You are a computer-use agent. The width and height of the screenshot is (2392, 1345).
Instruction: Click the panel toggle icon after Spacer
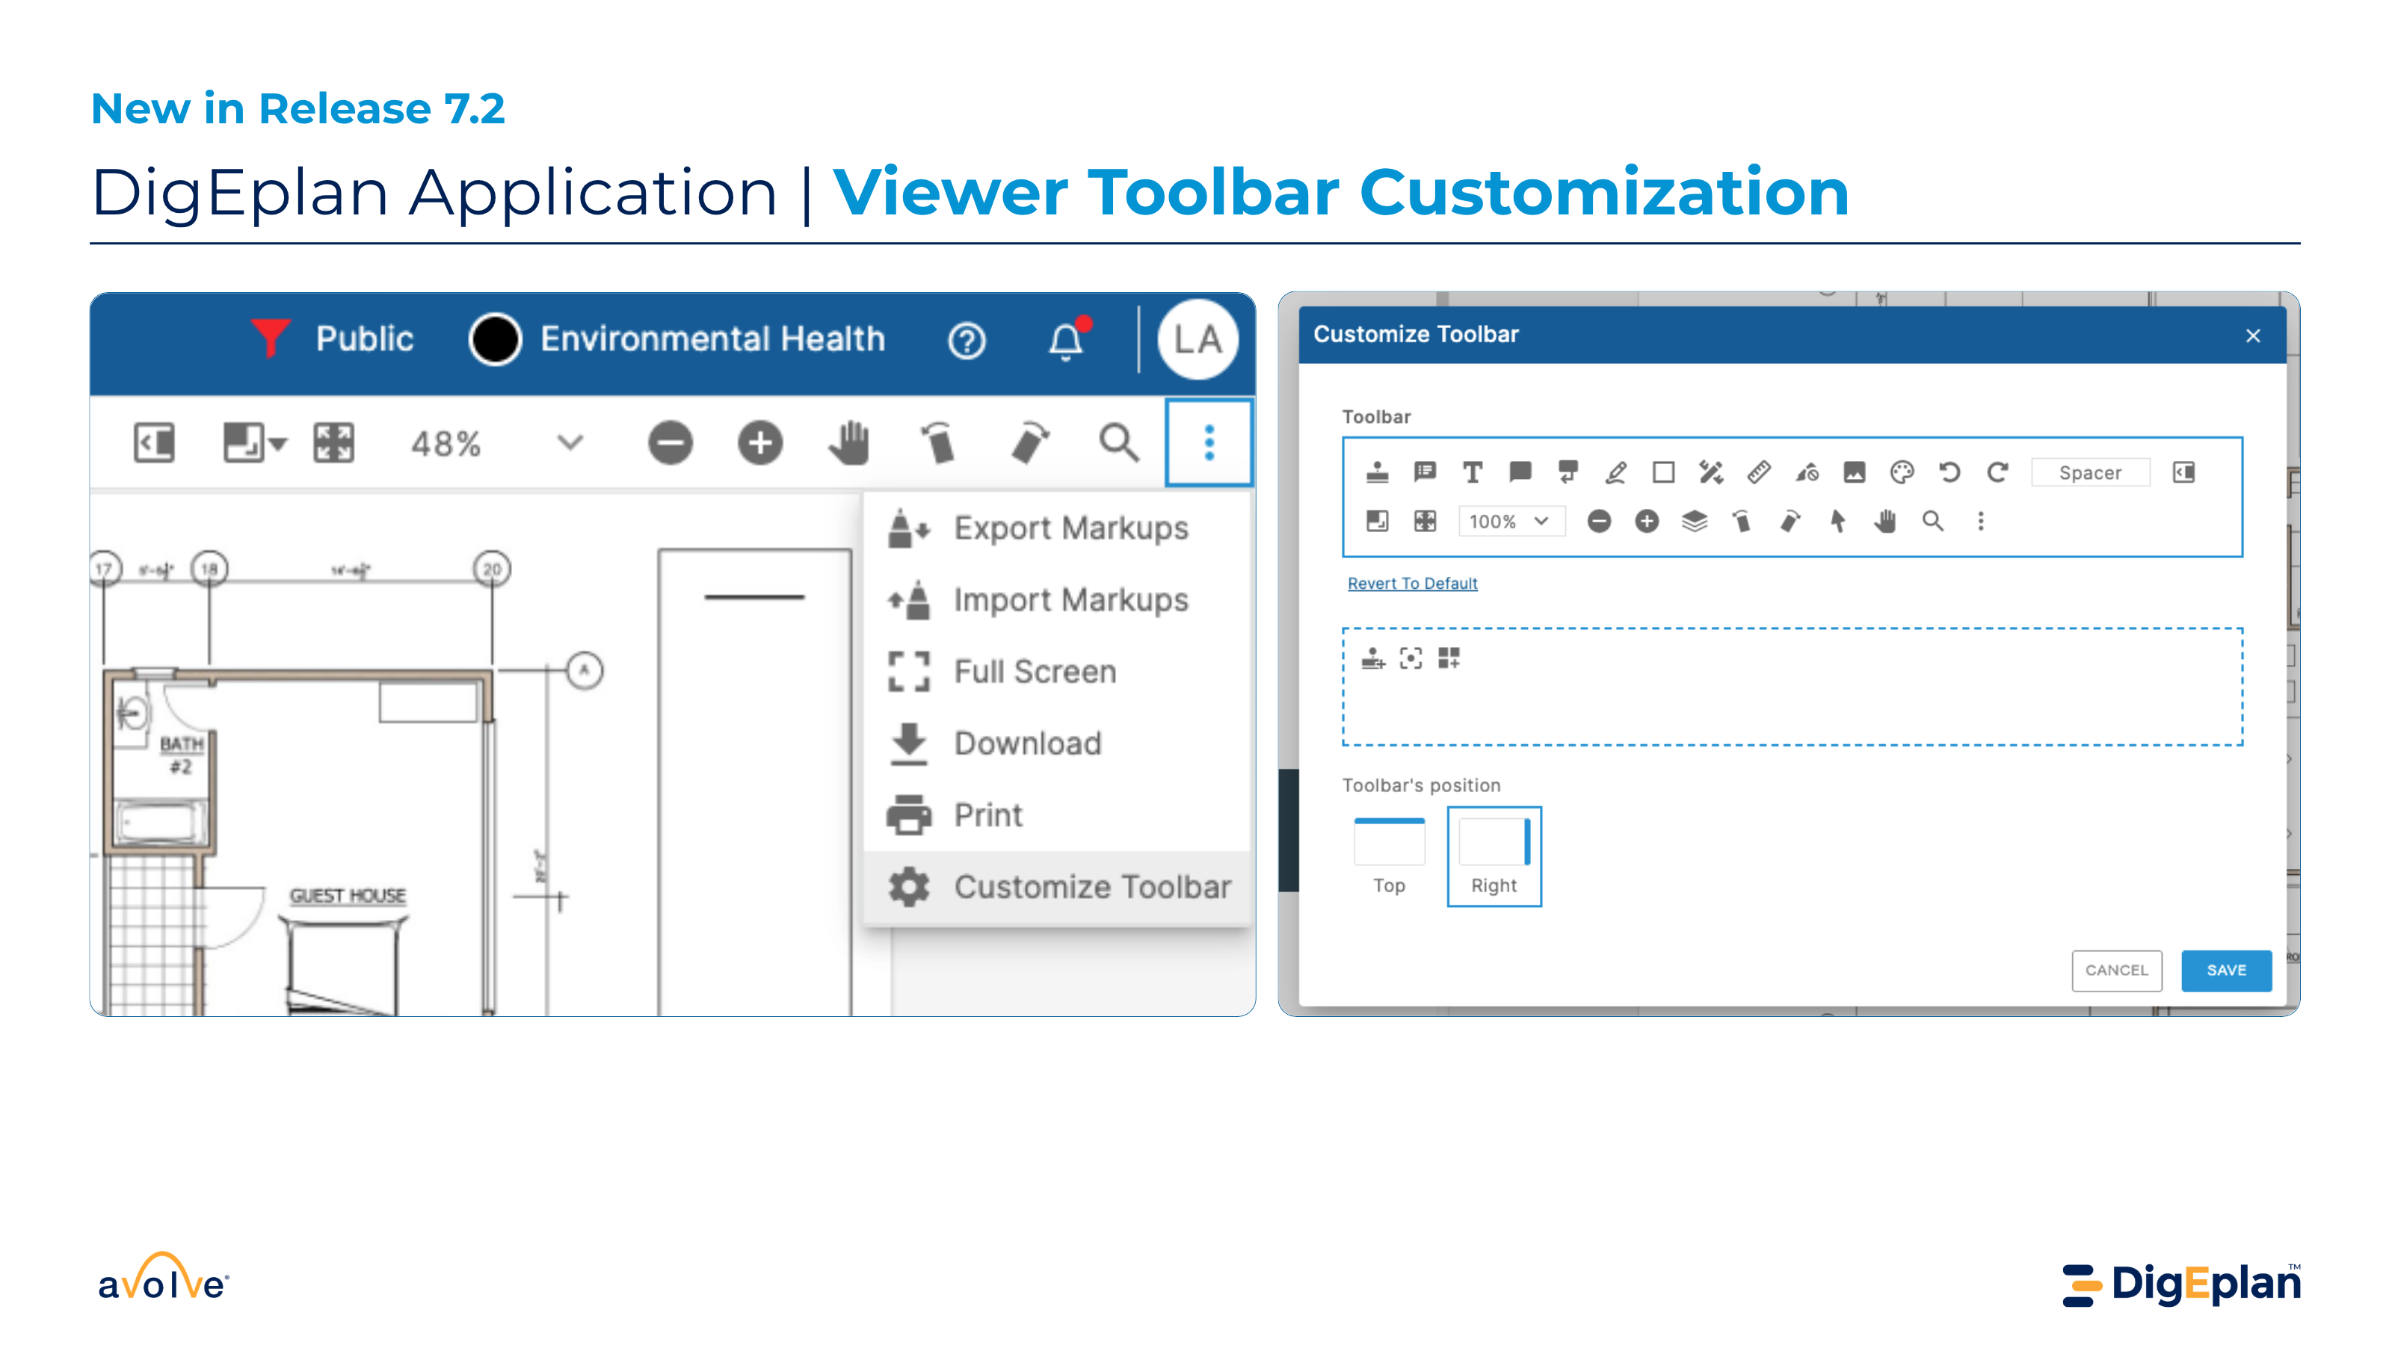tap(2184, 472)
